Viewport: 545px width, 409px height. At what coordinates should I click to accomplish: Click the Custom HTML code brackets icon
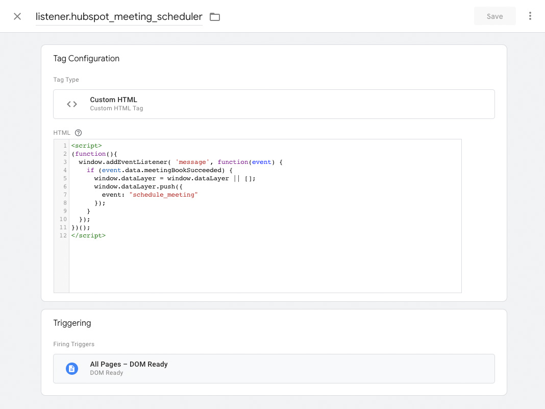click(71, 104)
